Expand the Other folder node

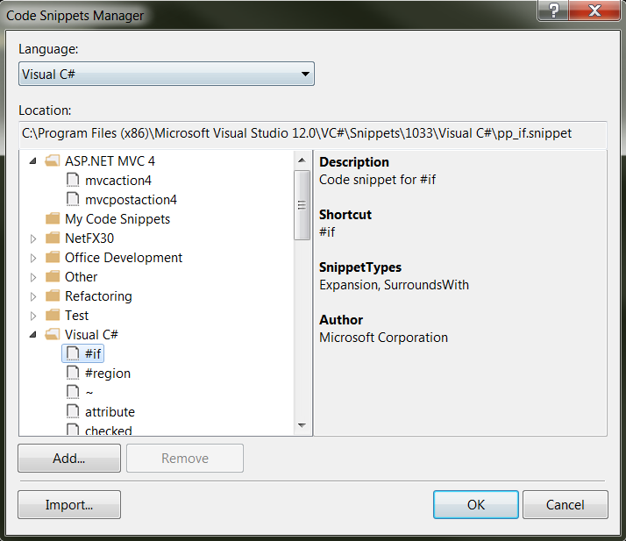point(33,277)
